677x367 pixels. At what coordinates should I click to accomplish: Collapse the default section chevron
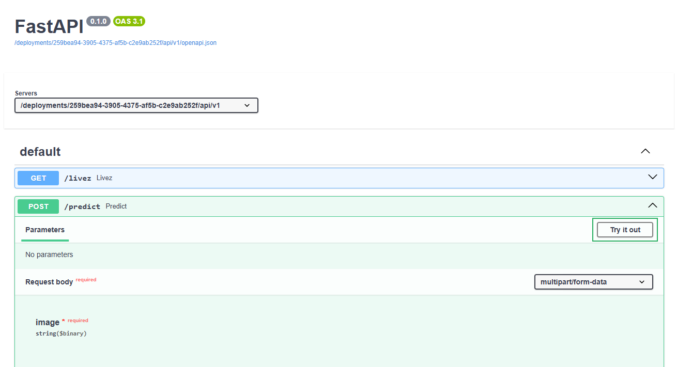point(645,152)
